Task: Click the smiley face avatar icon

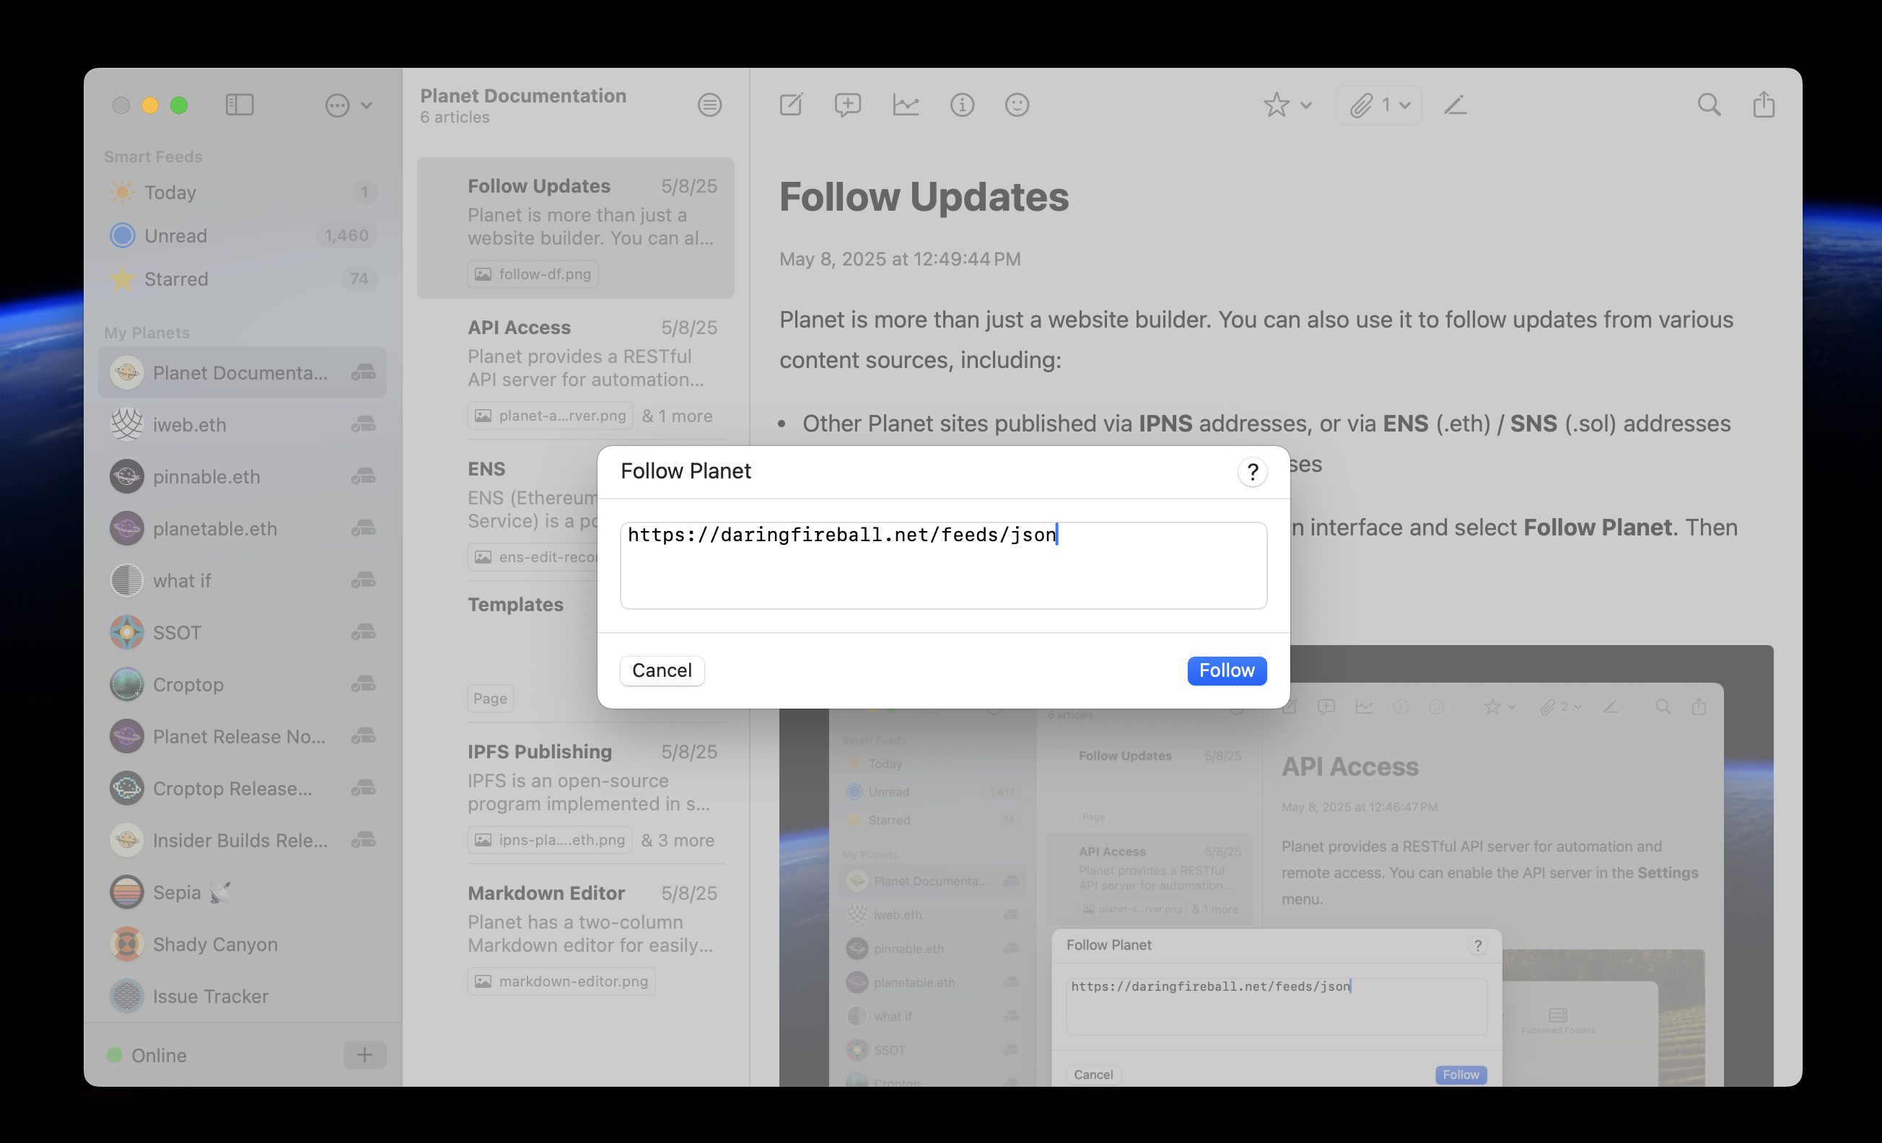Action: (1017, 105)
